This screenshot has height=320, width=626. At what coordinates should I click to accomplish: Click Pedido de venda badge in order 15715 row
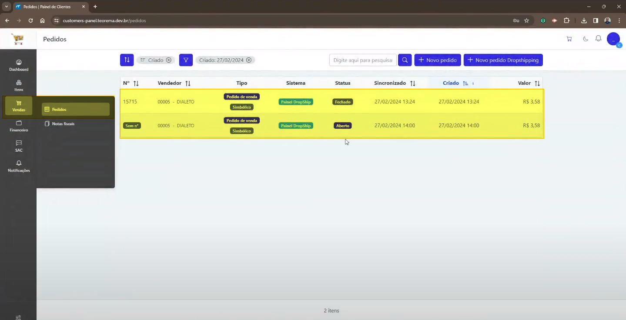click(x=241, y=97)
